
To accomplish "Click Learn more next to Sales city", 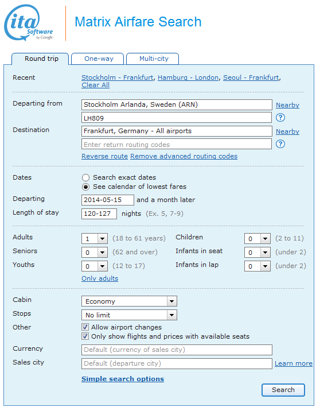I will 294,363.
